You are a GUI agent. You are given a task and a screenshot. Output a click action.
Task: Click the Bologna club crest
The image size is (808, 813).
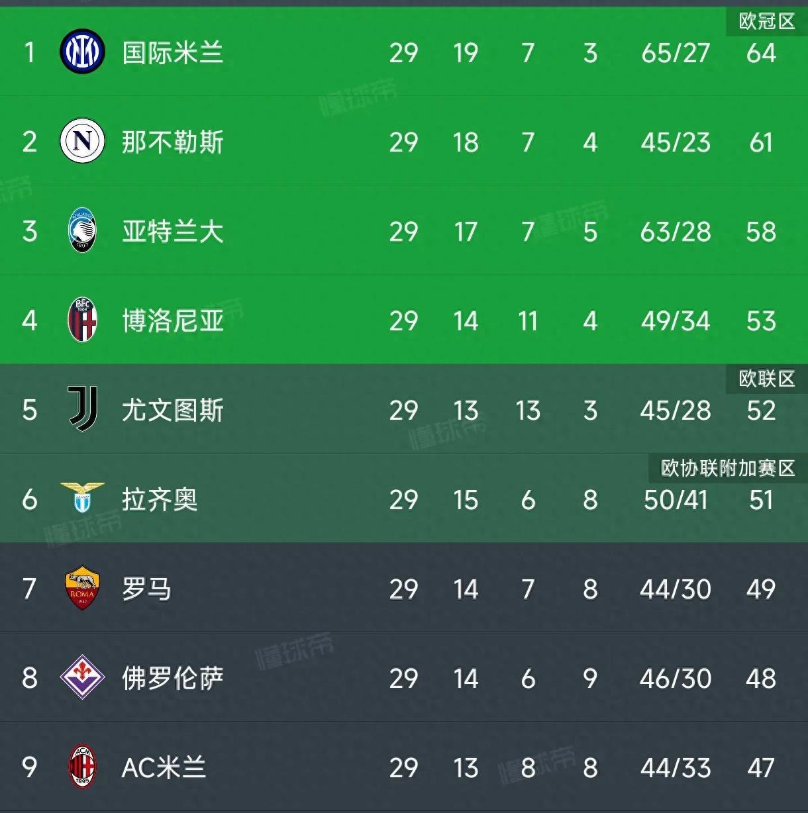[83, 320]
